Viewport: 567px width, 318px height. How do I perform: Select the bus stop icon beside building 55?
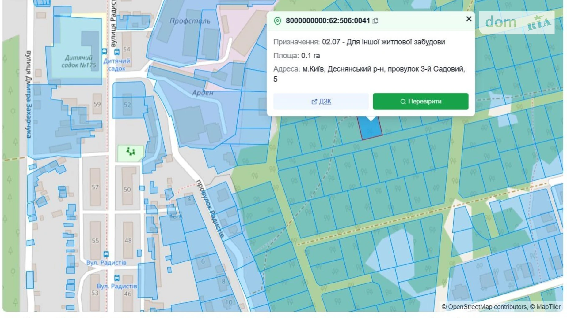[x=106, y=254]
